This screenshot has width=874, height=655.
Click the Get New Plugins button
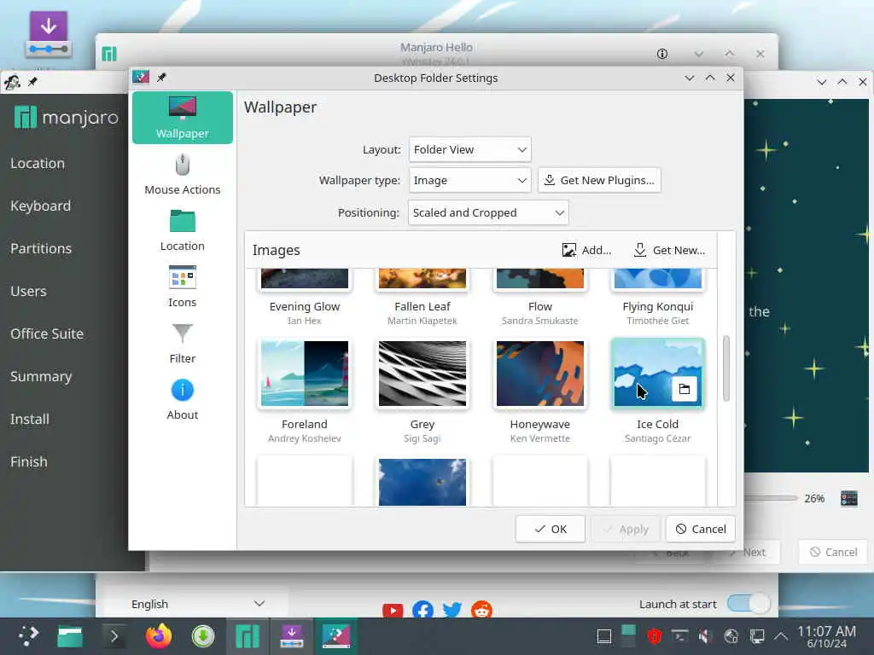tap(599, 180)
